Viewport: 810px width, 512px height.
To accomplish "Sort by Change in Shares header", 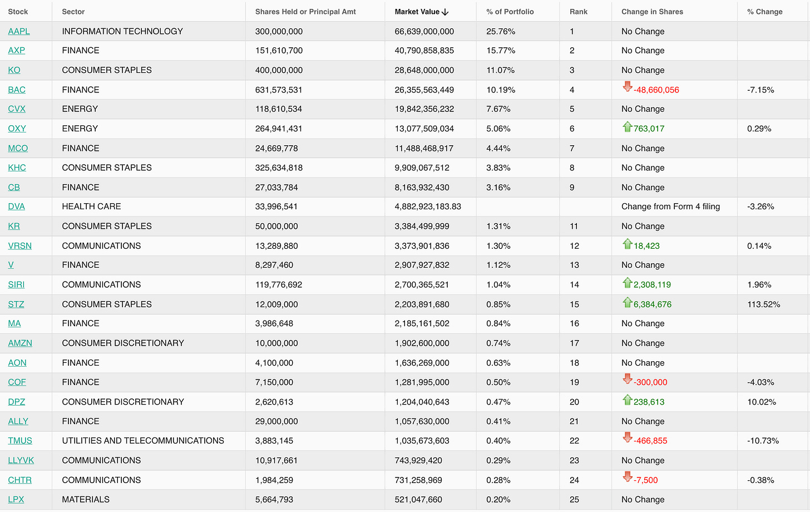I will coord(652,12).
